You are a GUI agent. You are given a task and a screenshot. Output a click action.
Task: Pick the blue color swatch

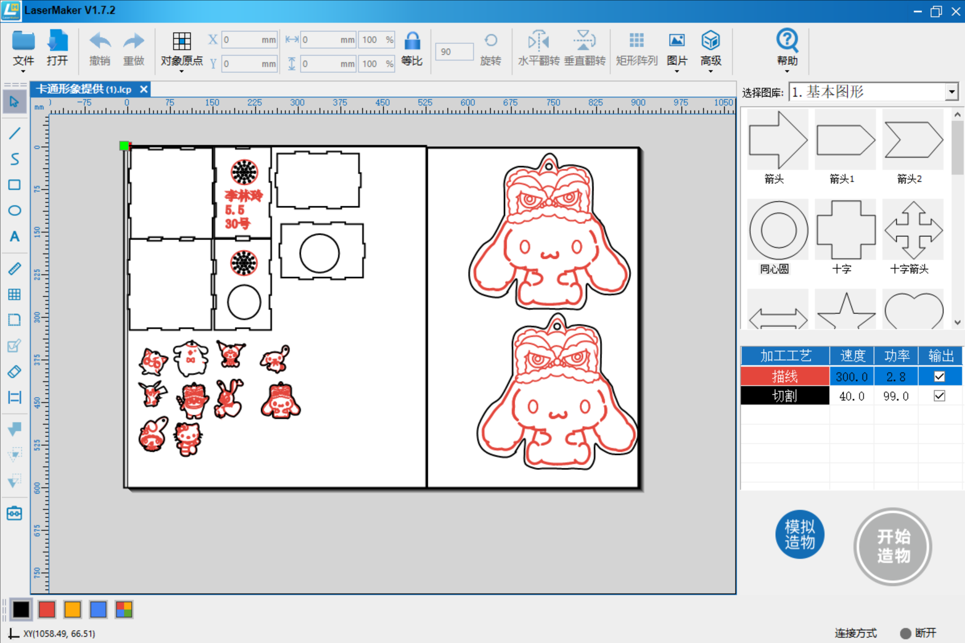click(x=98, y=609)
